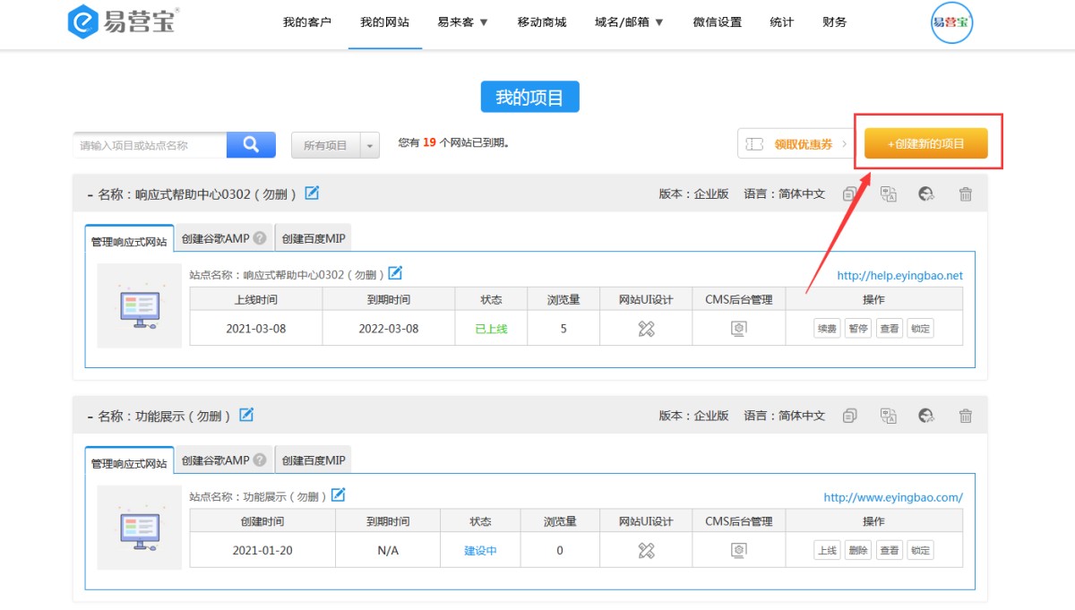1075x610 pixels.
Task: Collapse the 响应式帮助中心0302 project panel
Action: (x=90, y=194)
